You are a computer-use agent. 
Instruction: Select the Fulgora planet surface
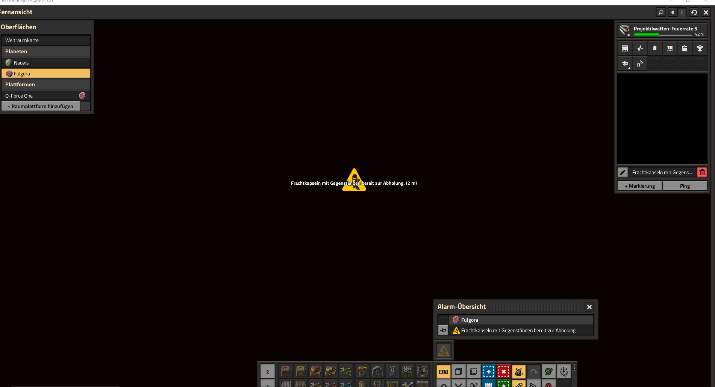click(46, 74)
